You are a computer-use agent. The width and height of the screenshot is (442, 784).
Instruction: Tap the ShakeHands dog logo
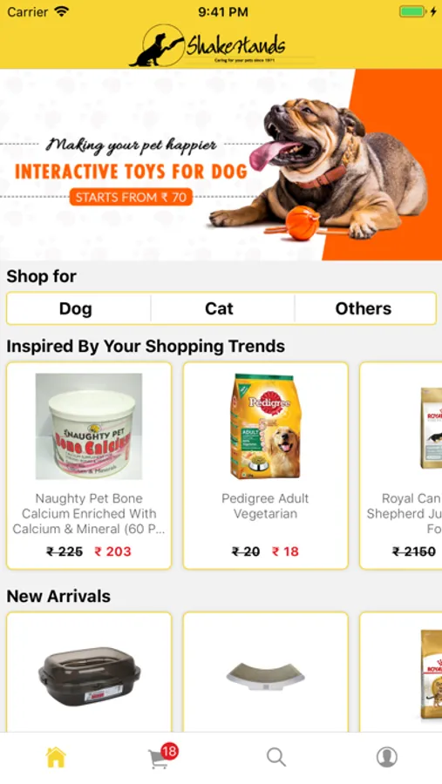coord(207,45)
